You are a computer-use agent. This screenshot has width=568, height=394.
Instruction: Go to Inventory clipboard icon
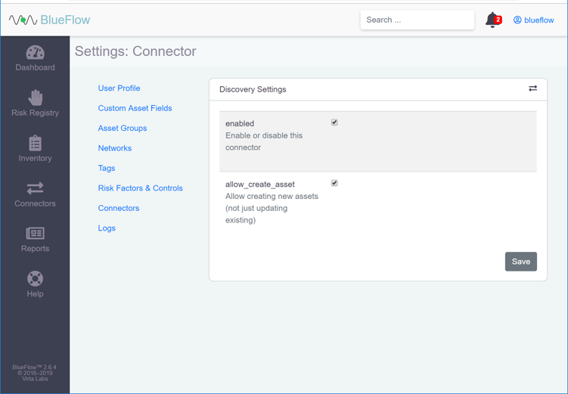35,143
